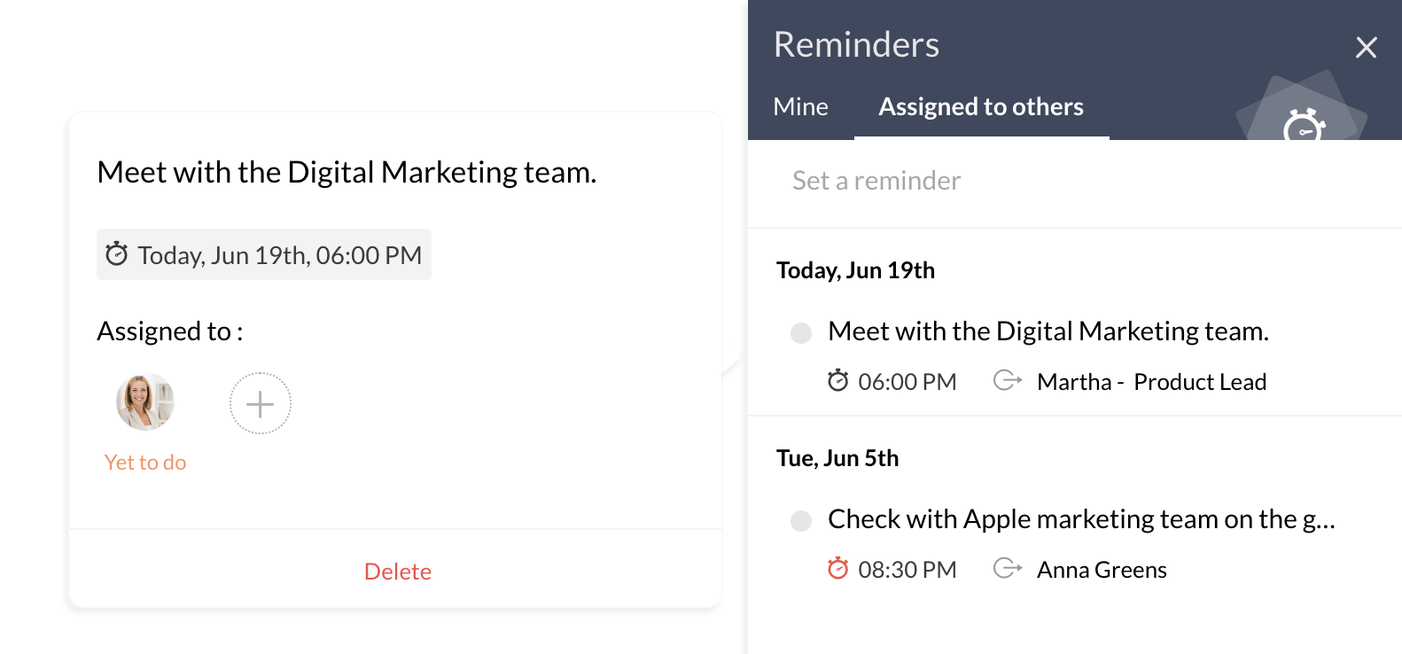Click the clock icon beside 06:00 PM
Screen dimensions: 1402x654
837,381
